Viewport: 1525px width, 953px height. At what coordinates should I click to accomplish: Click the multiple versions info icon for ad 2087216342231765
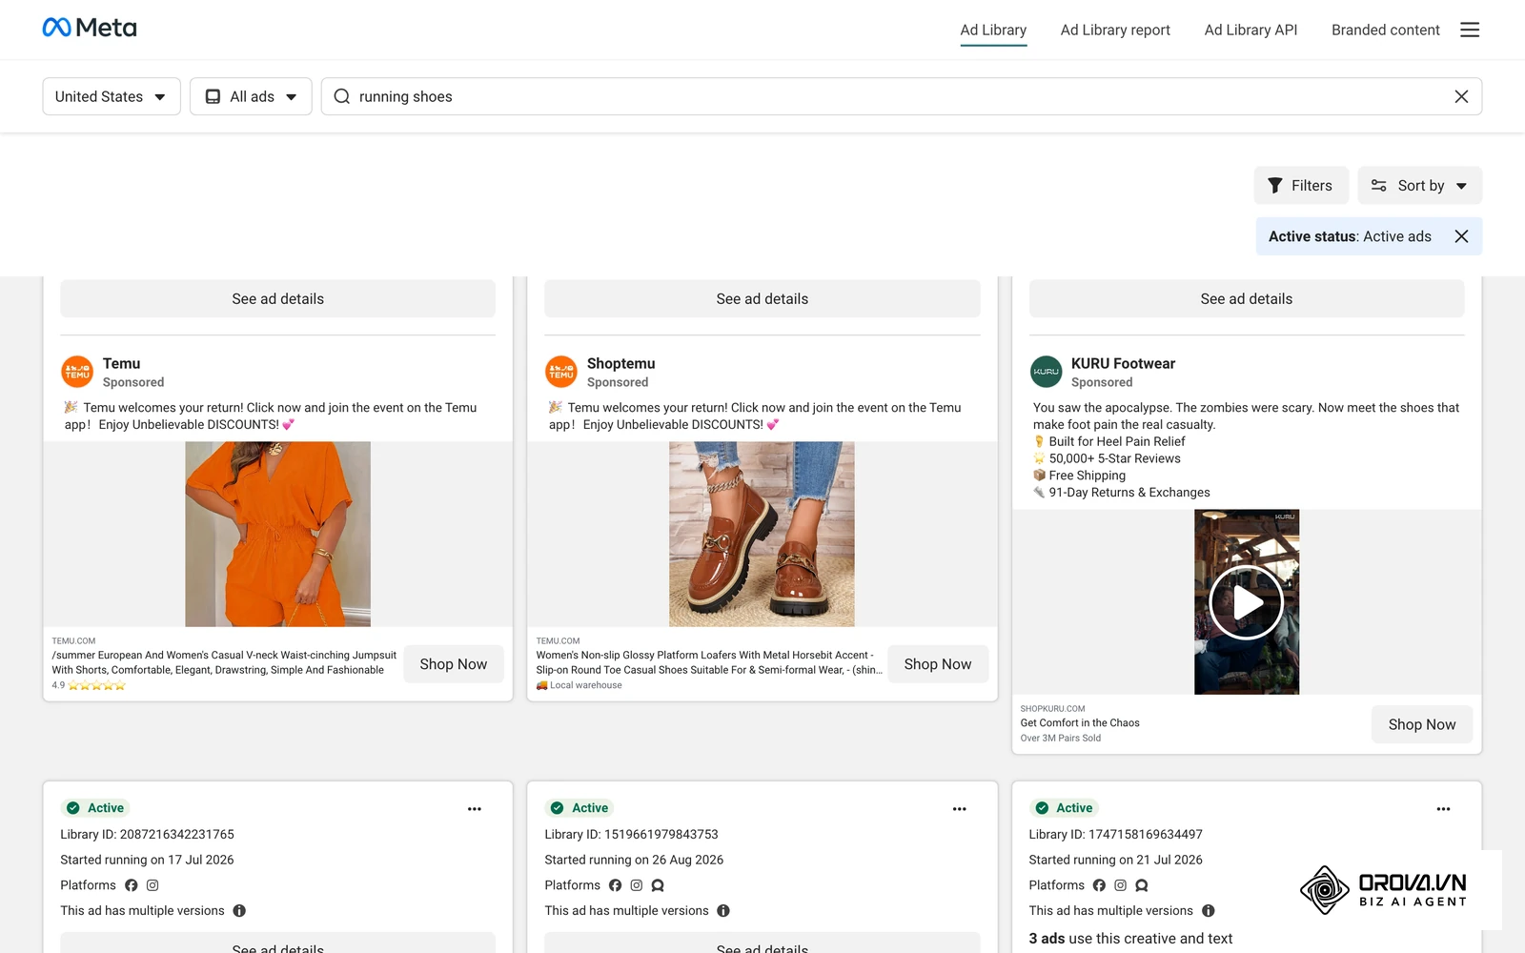[x=239, y=911]
